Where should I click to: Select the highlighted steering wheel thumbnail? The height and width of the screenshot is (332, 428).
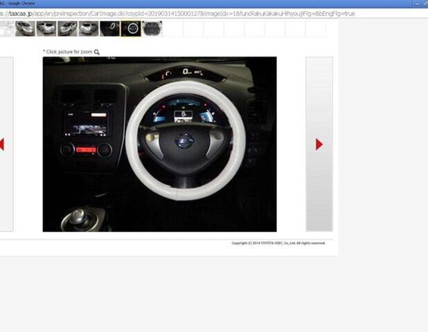point(131,28)
